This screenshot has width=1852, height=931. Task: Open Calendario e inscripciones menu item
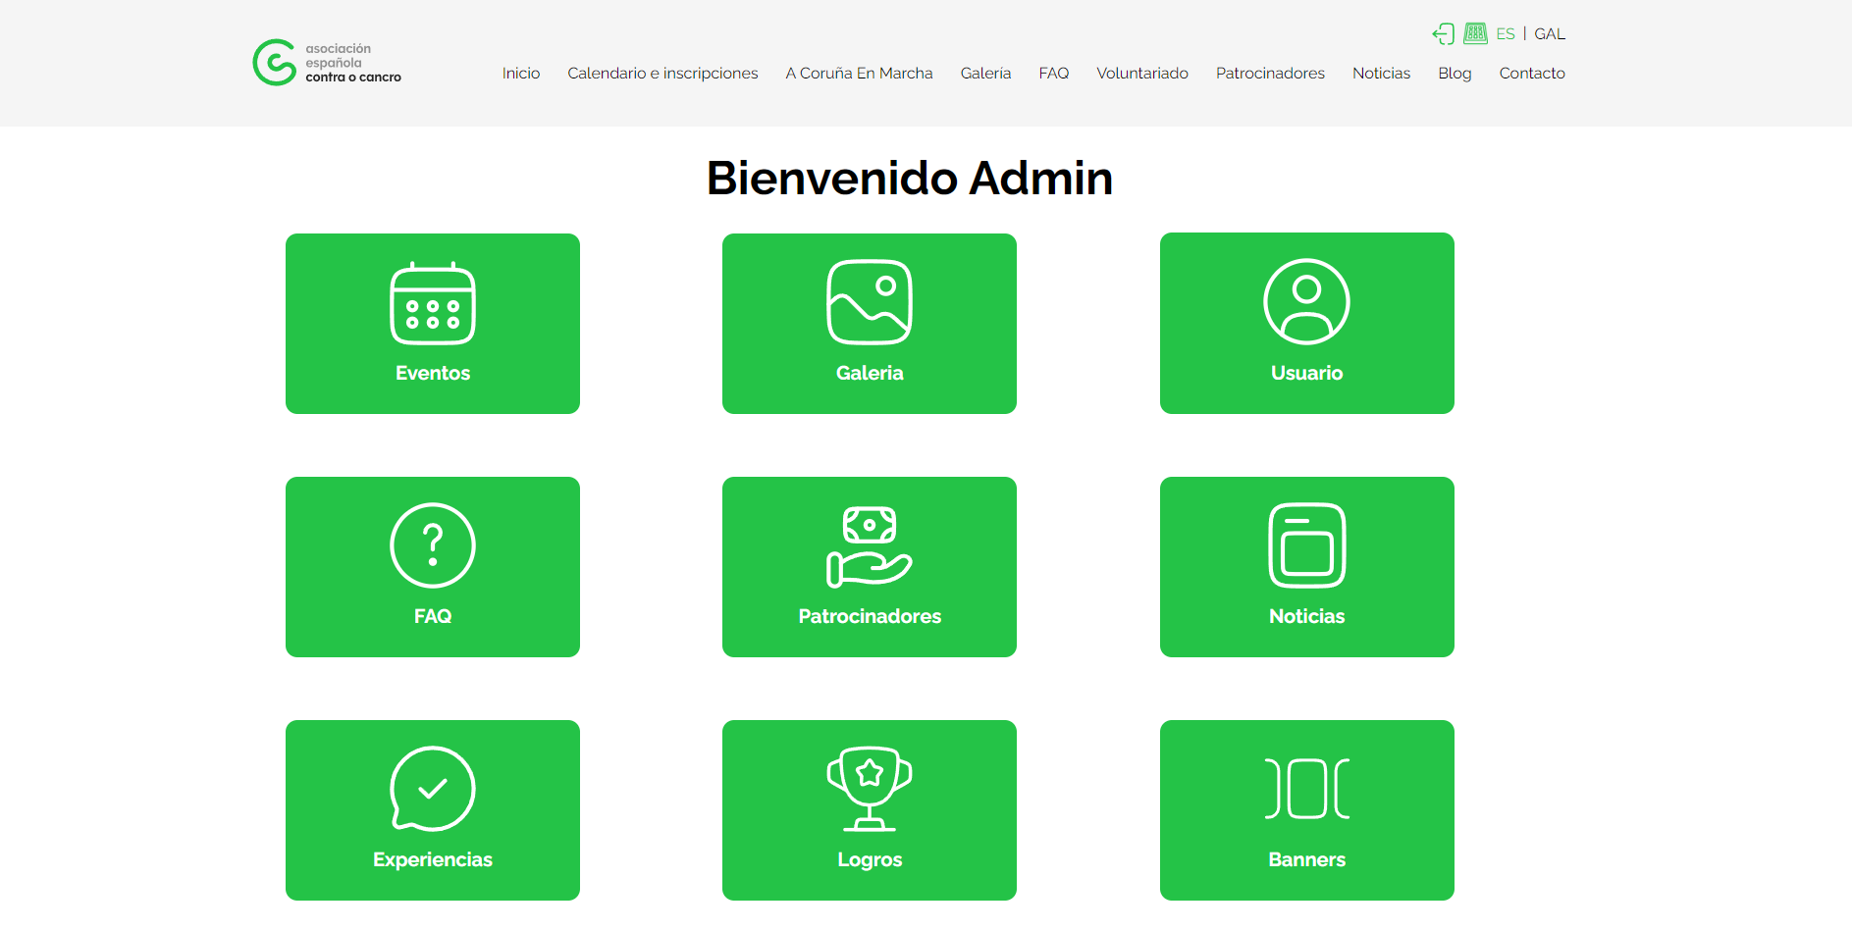point(662,74)
